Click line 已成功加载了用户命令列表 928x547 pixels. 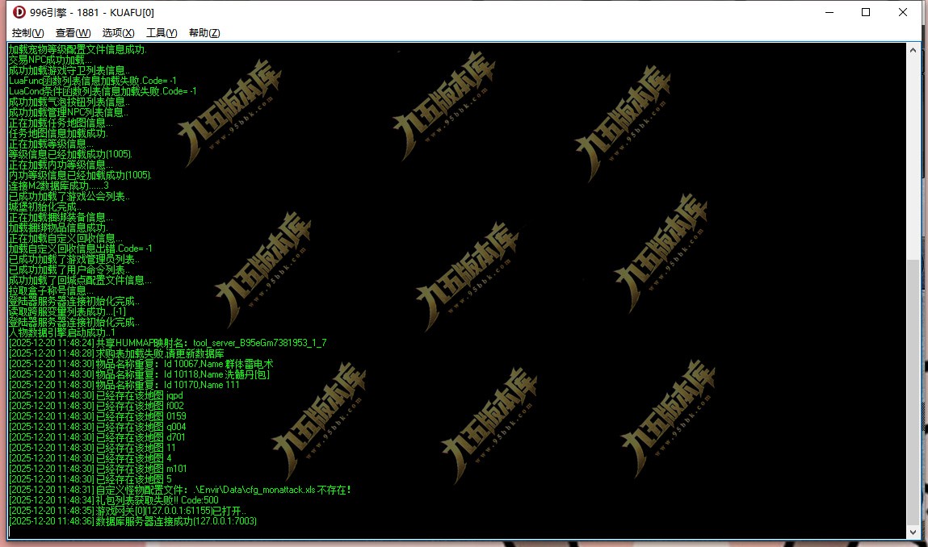click(69, 270)
